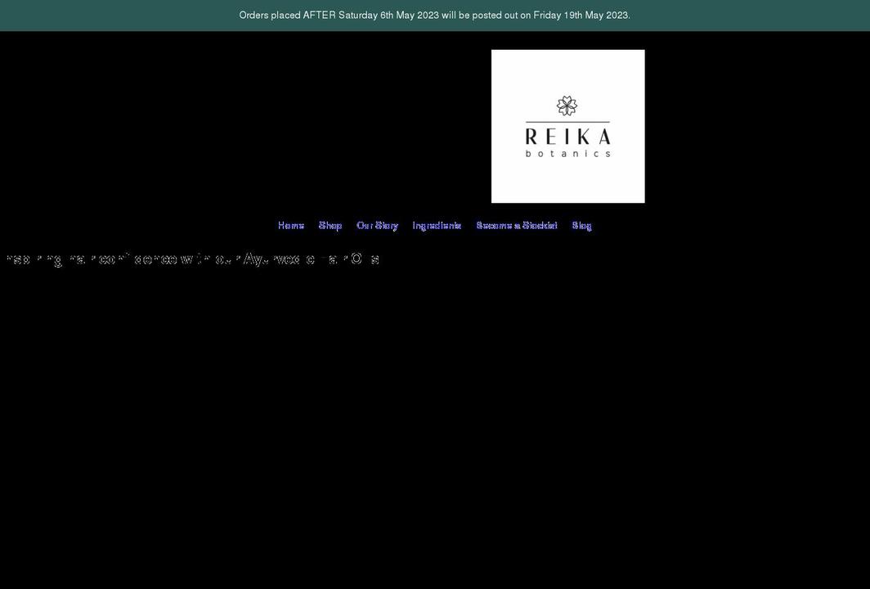Screen dimensions: 870x589
Task: Select the white logo panel at page top
Action: [567, 126]
